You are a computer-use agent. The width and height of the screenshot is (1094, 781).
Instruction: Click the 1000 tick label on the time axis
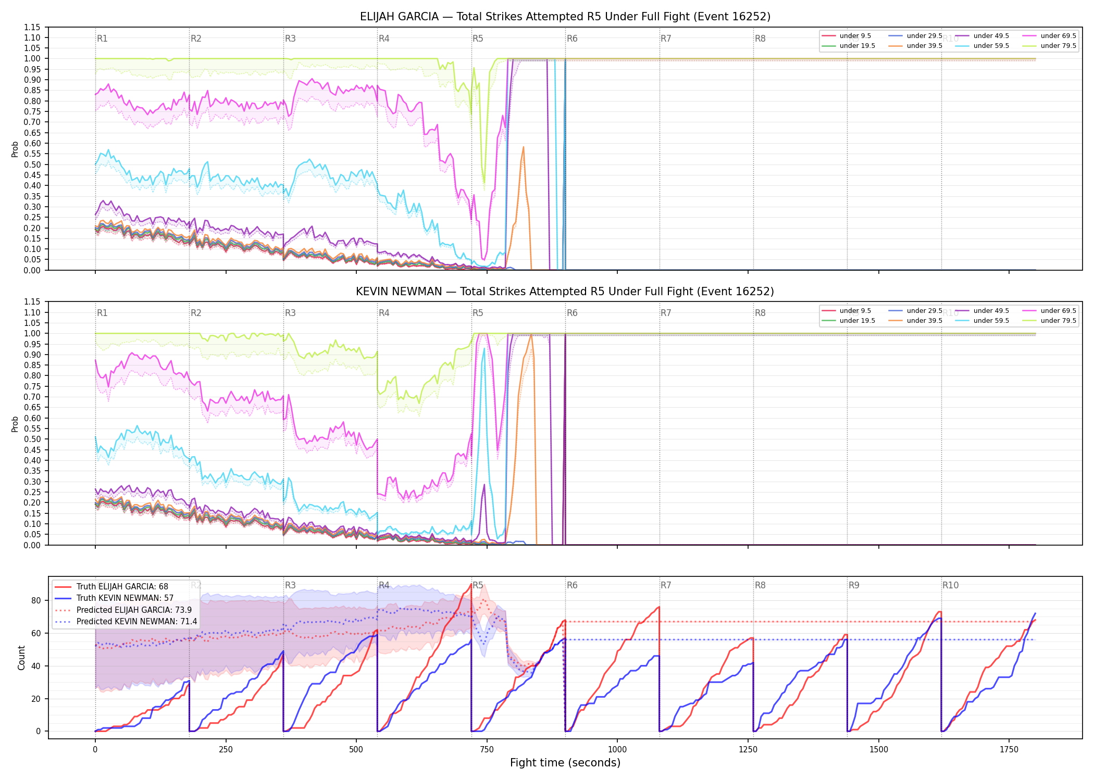pyautogui.click(x=617, y=749)
